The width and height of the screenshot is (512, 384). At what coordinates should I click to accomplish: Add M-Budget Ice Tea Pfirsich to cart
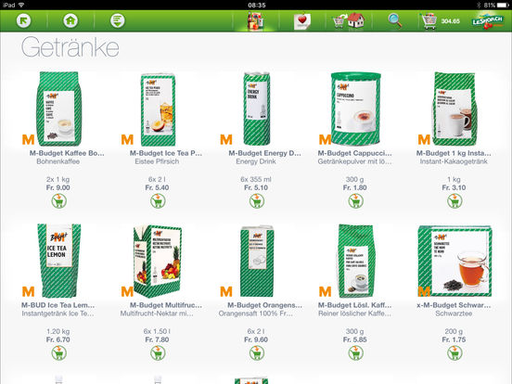pos(158,201)
